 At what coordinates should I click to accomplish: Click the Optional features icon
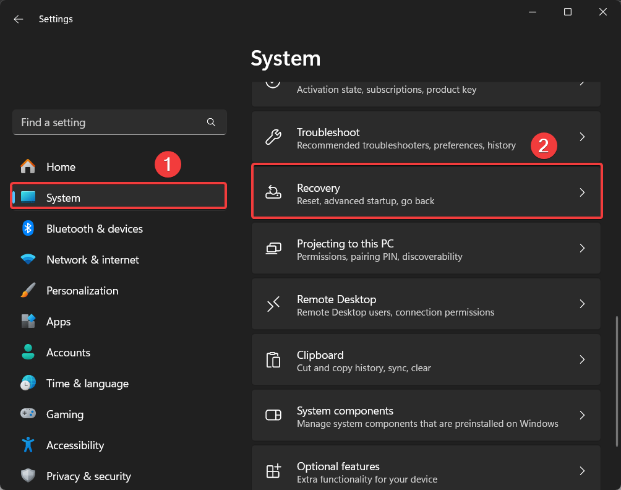pos(273,471)
